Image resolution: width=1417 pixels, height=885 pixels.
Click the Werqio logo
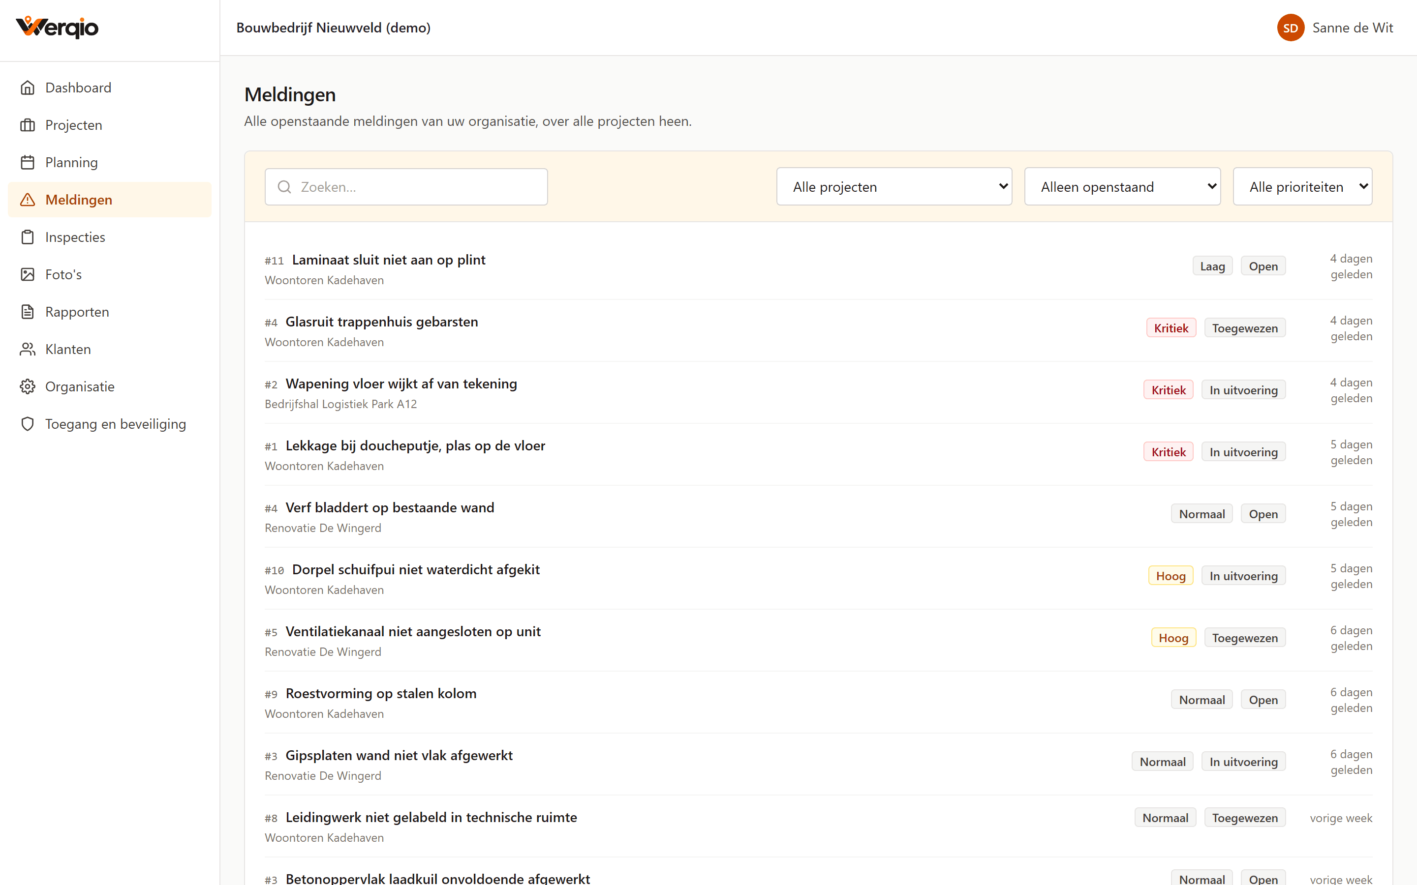(57, 28)
